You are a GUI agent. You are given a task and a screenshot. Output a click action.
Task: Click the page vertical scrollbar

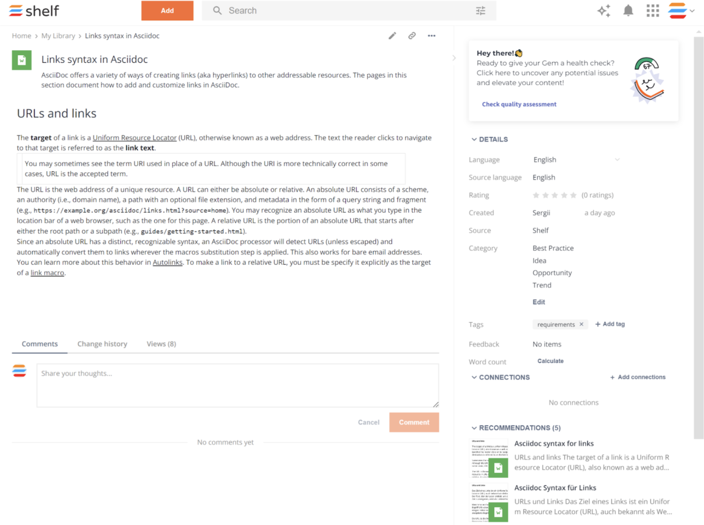[x=698, y=237]
